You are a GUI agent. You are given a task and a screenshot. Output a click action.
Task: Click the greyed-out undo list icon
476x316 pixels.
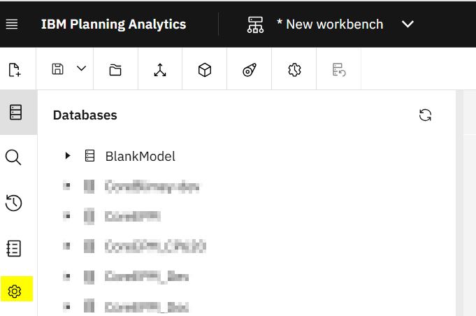click(x=338, y=69)
